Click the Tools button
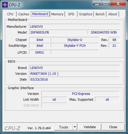This screenshot has width=128, height=134. tap(64, 127)
